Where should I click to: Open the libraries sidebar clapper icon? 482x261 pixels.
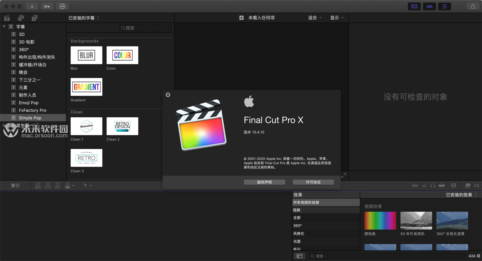pos(7,18)
